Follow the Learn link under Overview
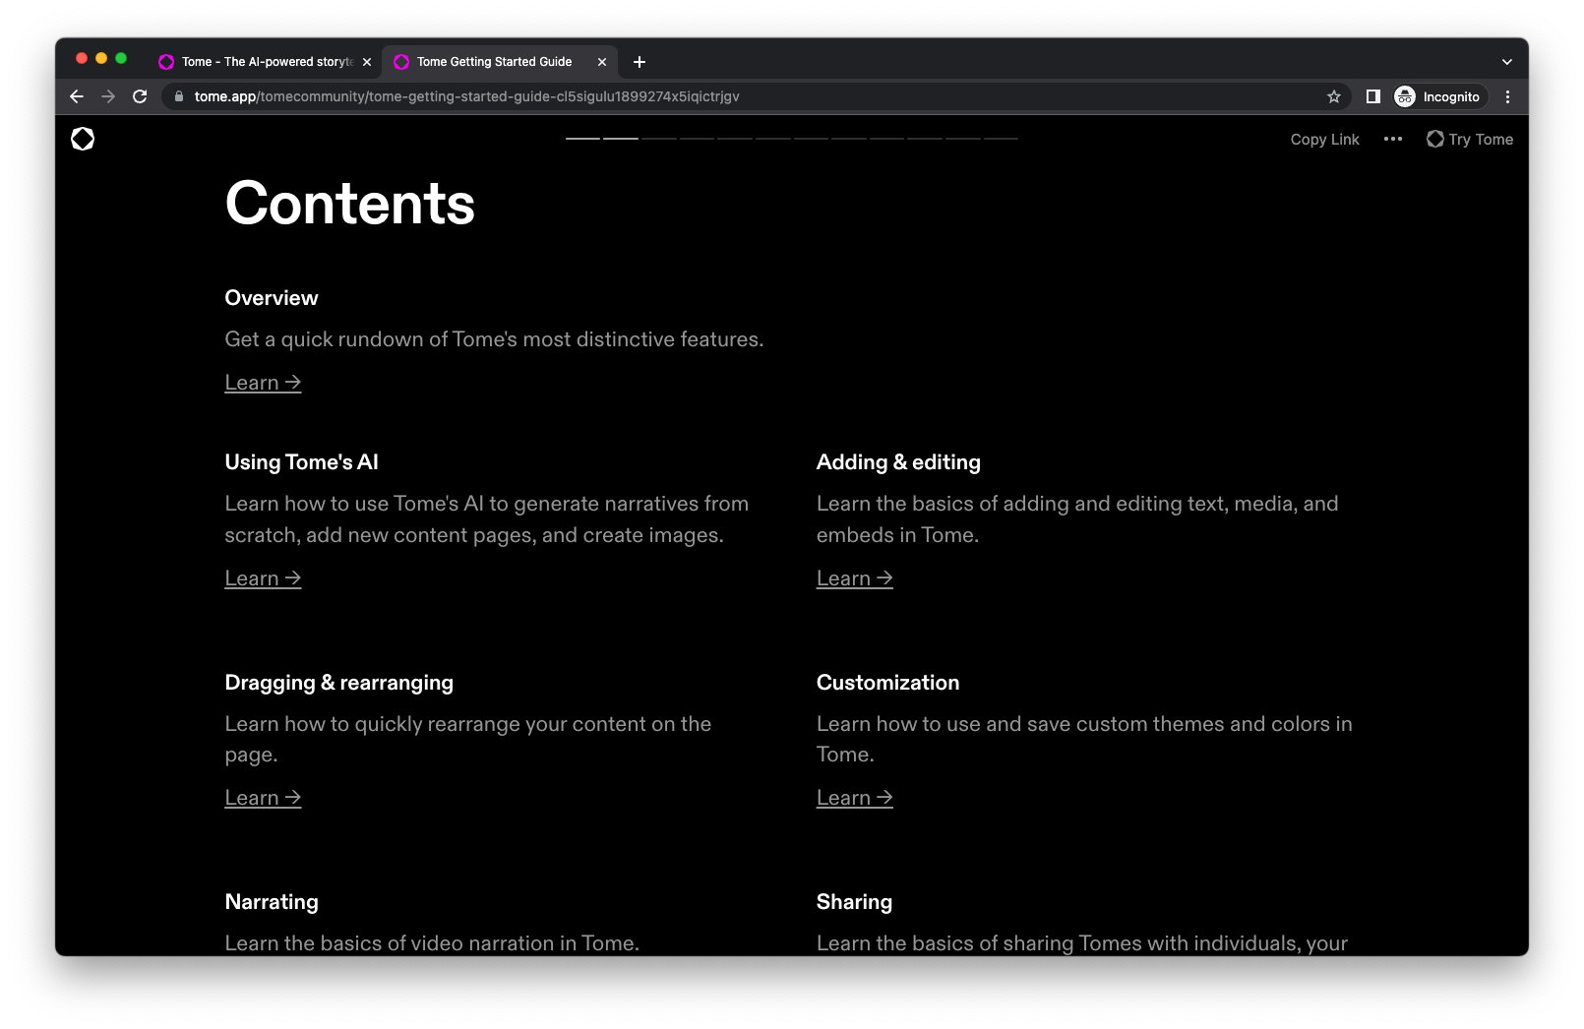Screen dimensions: 1584x1029 [x=263, y=383]
